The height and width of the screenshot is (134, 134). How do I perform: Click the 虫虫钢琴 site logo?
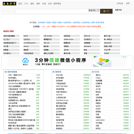coord(10,4)
